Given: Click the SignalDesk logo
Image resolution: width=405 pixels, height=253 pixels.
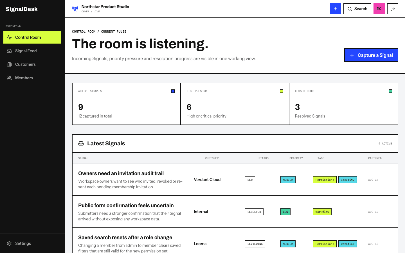Looking at the screenshot, I should [22, 9].
